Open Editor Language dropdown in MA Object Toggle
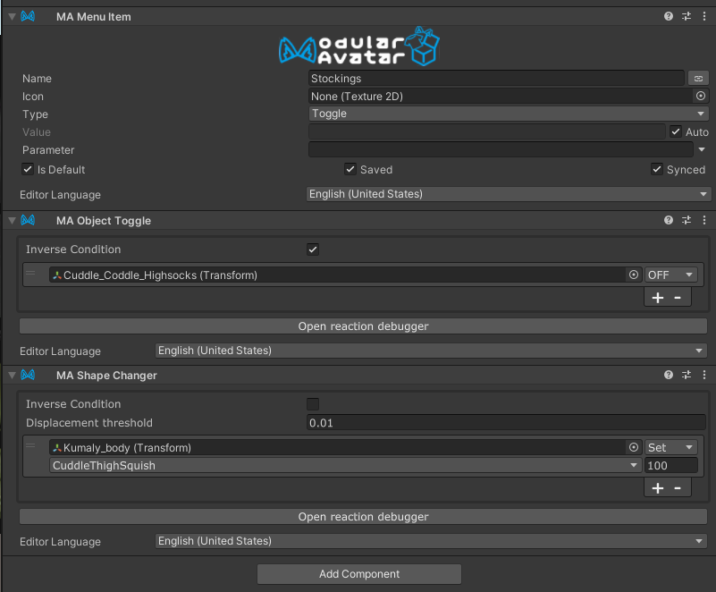This screenshot has height=592, width=716. 431,351
